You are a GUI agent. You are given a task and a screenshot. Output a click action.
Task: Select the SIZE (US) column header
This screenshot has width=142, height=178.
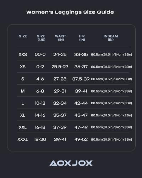coord(41,38)
